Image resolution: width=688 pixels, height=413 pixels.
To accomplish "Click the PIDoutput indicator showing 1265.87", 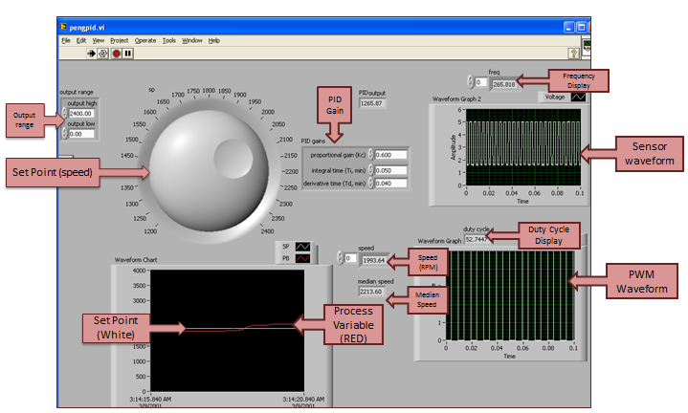I will (x=371, y=103).
